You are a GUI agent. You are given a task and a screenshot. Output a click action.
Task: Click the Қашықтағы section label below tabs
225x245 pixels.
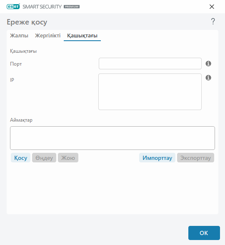[23, 51]
